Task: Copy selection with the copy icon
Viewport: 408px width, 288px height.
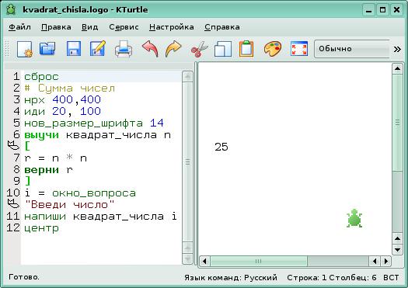Action: pos(223,49)
